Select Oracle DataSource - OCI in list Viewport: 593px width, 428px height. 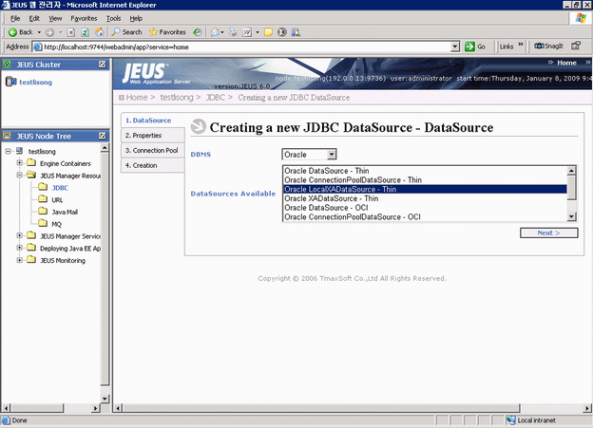[x=425, y=208]
